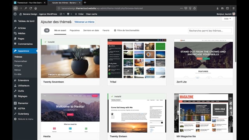Reload the page with browser refresh icon
Screen dimensions: 249x140
pyautogui.click(x=31, y=8)
